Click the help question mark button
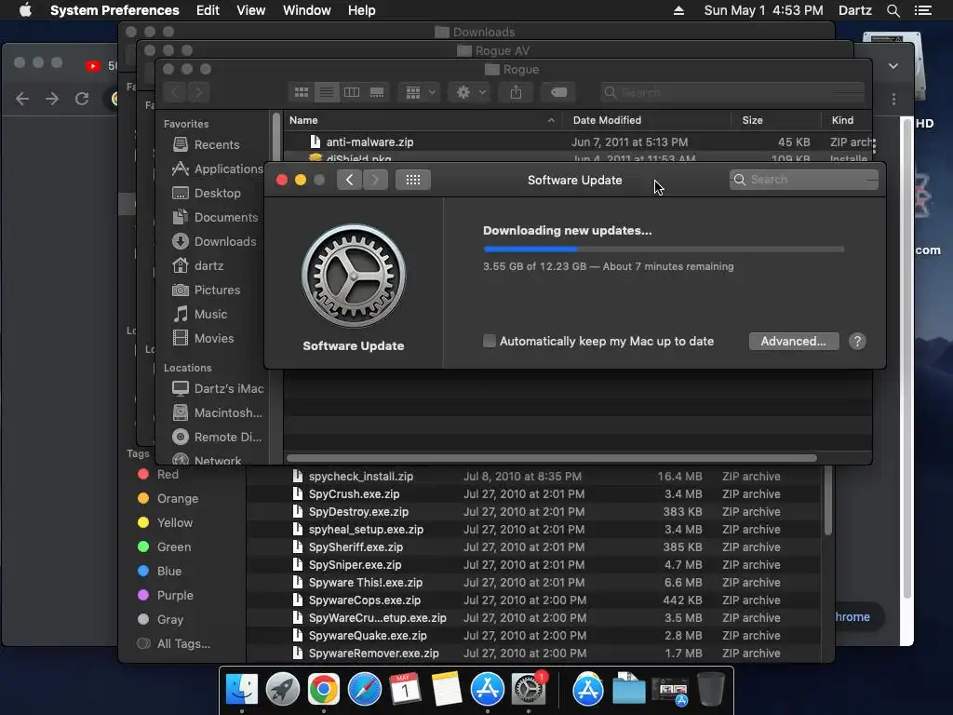Image resolution: width=953 pixels, height=715 pixels. tap(857, 341)
